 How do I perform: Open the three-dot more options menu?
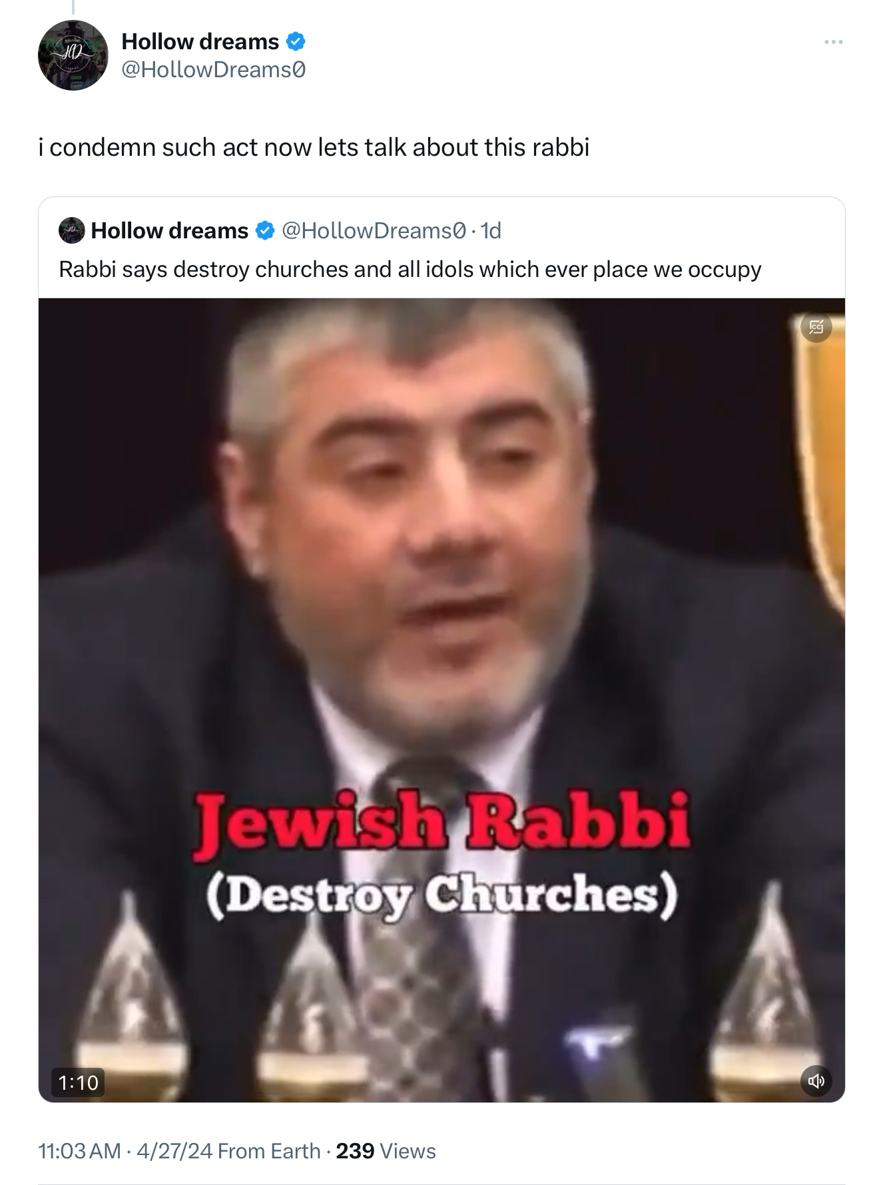pos(833,42)
